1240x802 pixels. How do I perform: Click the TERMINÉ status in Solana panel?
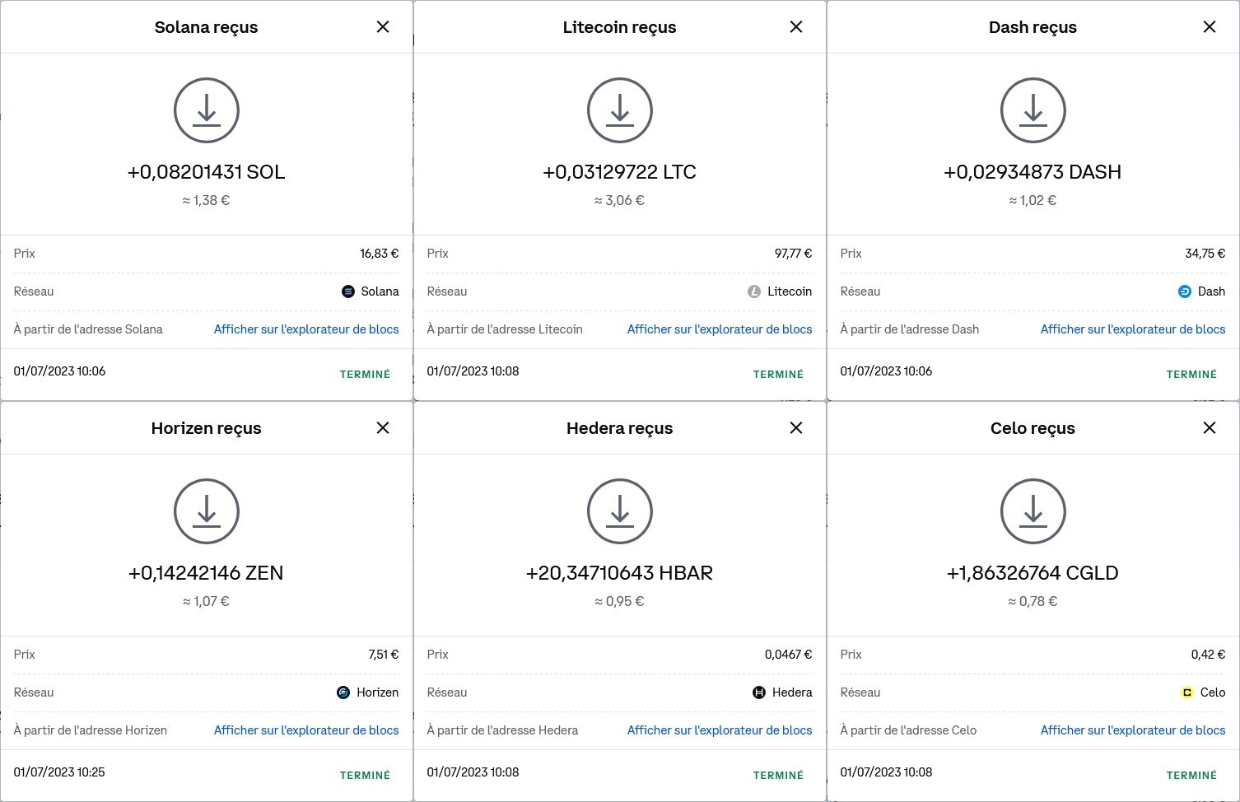[366, 375]
